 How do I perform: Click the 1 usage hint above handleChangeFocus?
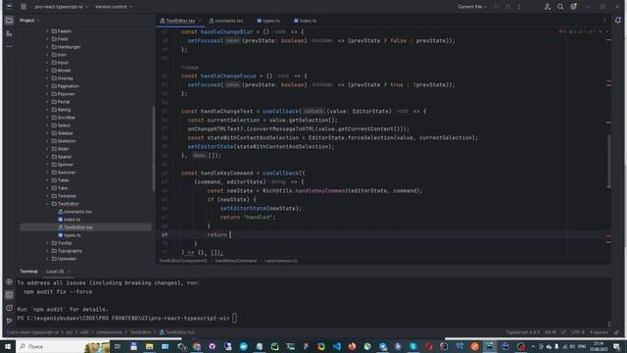tap(190, 68)
